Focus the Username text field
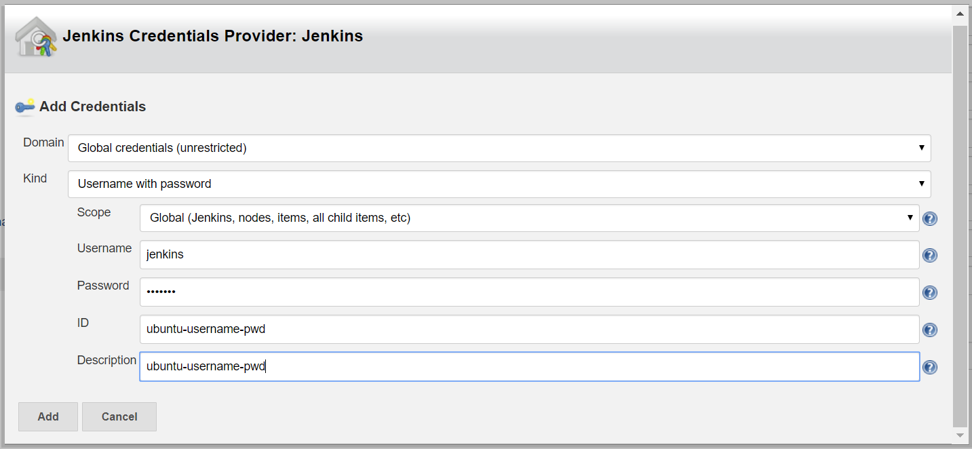This screenshot has width=972, height=449. 529,255
